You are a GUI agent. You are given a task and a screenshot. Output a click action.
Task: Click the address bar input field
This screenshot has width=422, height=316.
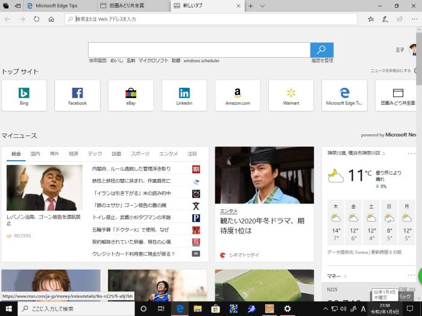tap(211, 19)
